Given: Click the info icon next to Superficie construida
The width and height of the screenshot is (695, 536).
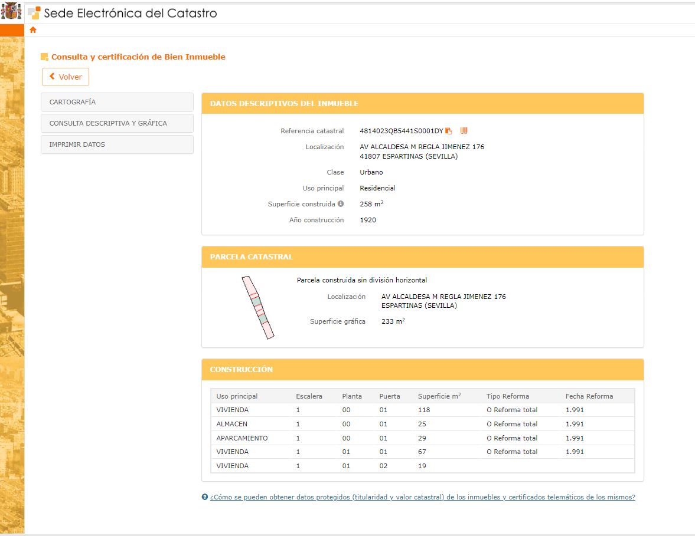Looking at the screenshot, I should pyautogui.click(x=341, y=204).
